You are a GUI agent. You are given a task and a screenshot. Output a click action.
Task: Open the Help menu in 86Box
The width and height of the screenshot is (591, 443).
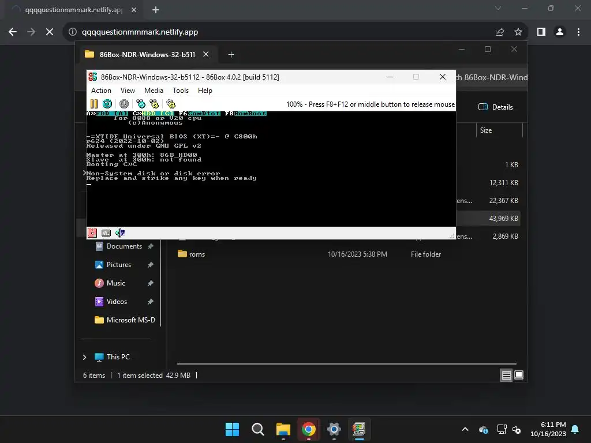205,91
